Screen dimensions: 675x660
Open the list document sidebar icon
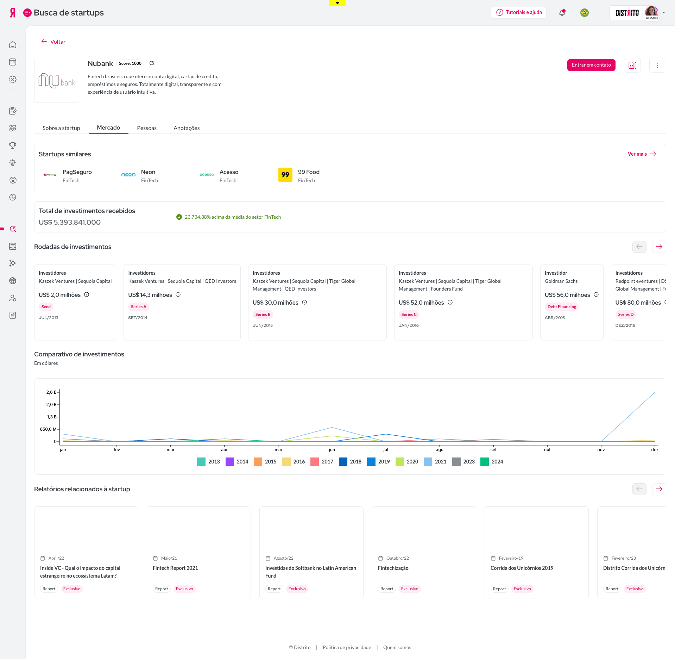[x=13, y=246]
